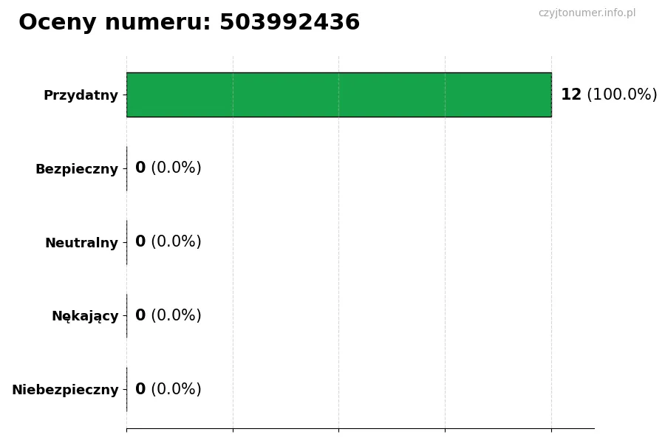Click the chart title word "Oceny"
The width and height of the screenshot is (665, 443).
58,23
